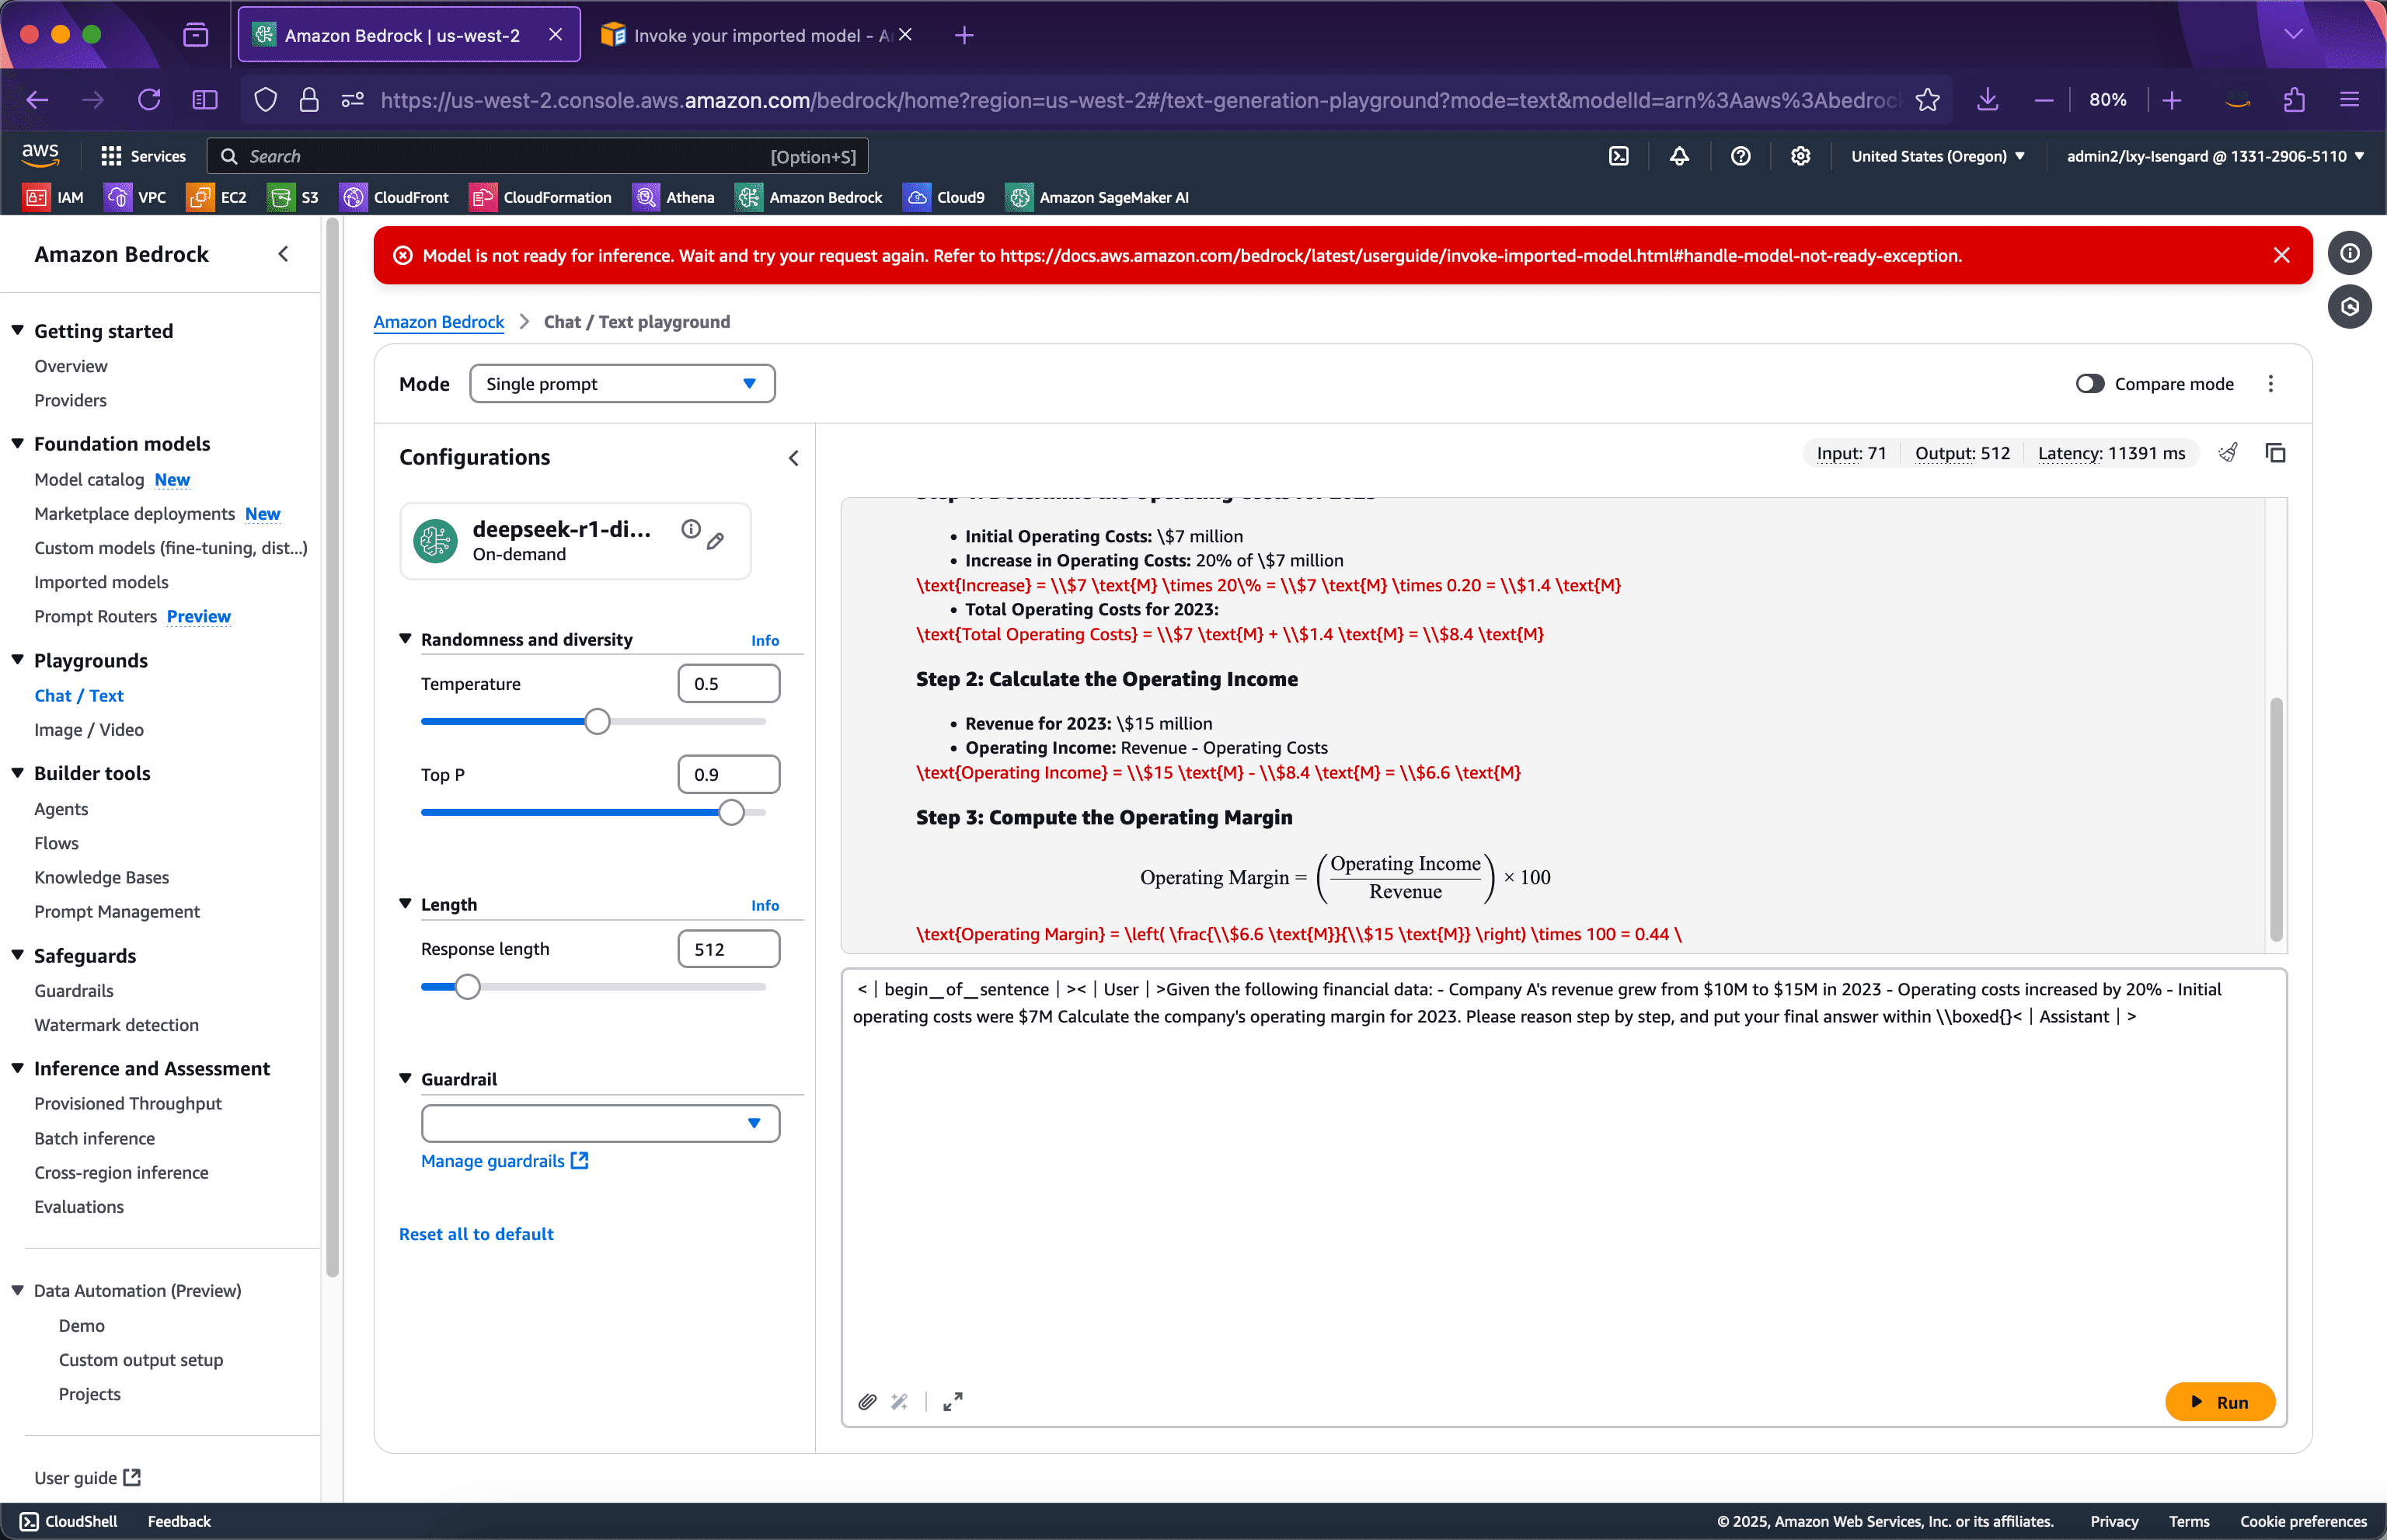Select the Amazon Bedrock us-west-2 tab

pos(408,35)
